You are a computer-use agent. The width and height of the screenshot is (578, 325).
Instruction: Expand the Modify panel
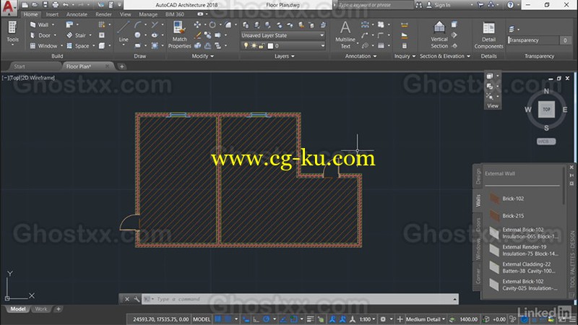(x=202, y=56)
